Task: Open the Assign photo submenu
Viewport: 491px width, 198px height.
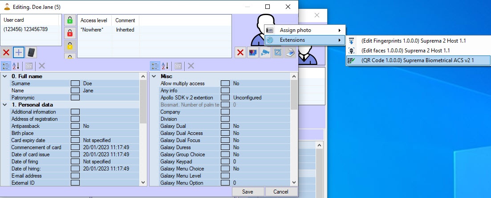Action: tap(304, 30)
